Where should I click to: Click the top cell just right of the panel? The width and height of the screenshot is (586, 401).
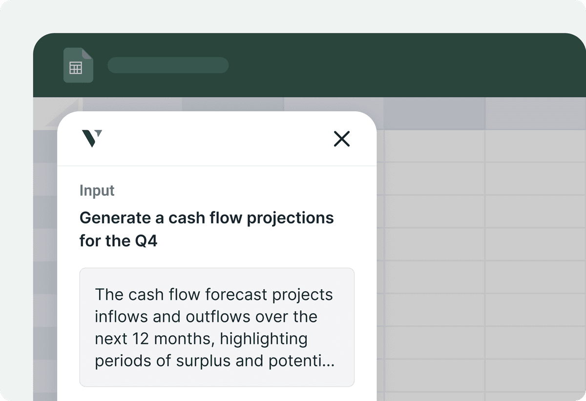(435, 146)
